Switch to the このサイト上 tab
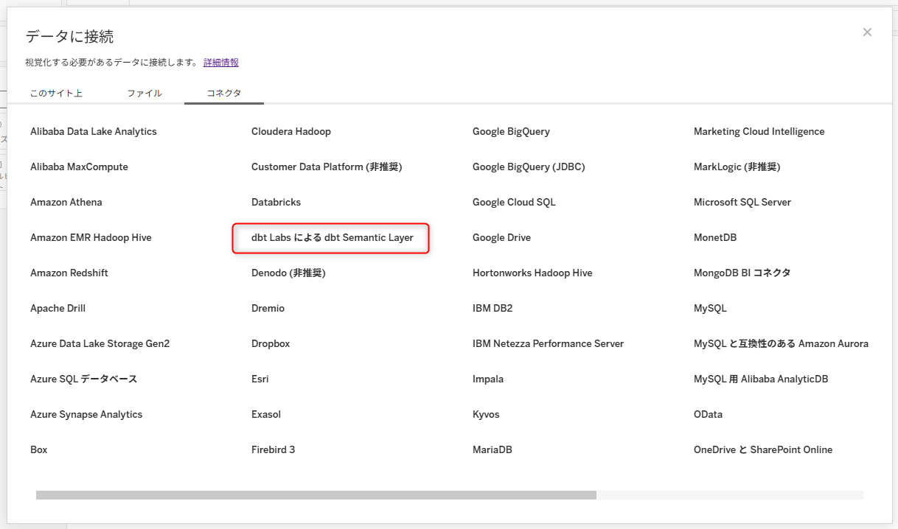Viewport: 898px width, 529px height. [56, 94]
